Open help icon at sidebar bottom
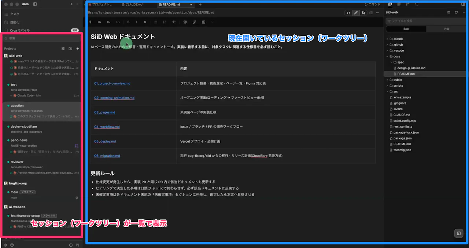469x248 pixels. [x=12, y=245]
